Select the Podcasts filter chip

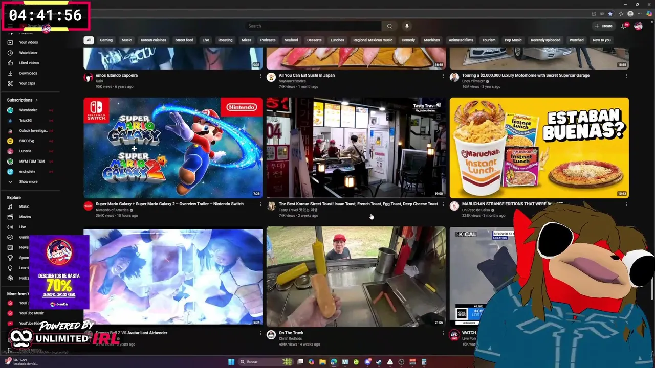click(268, 40)
